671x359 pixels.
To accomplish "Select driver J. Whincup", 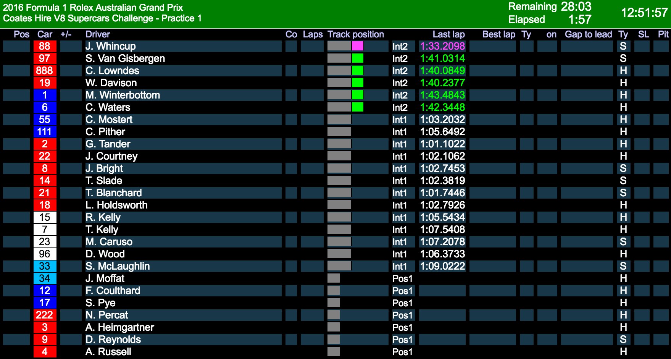I will pyautogui.click(x=111, y=46).
